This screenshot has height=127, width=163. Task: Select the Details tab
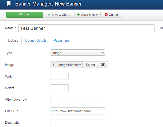tap(13, 40)
